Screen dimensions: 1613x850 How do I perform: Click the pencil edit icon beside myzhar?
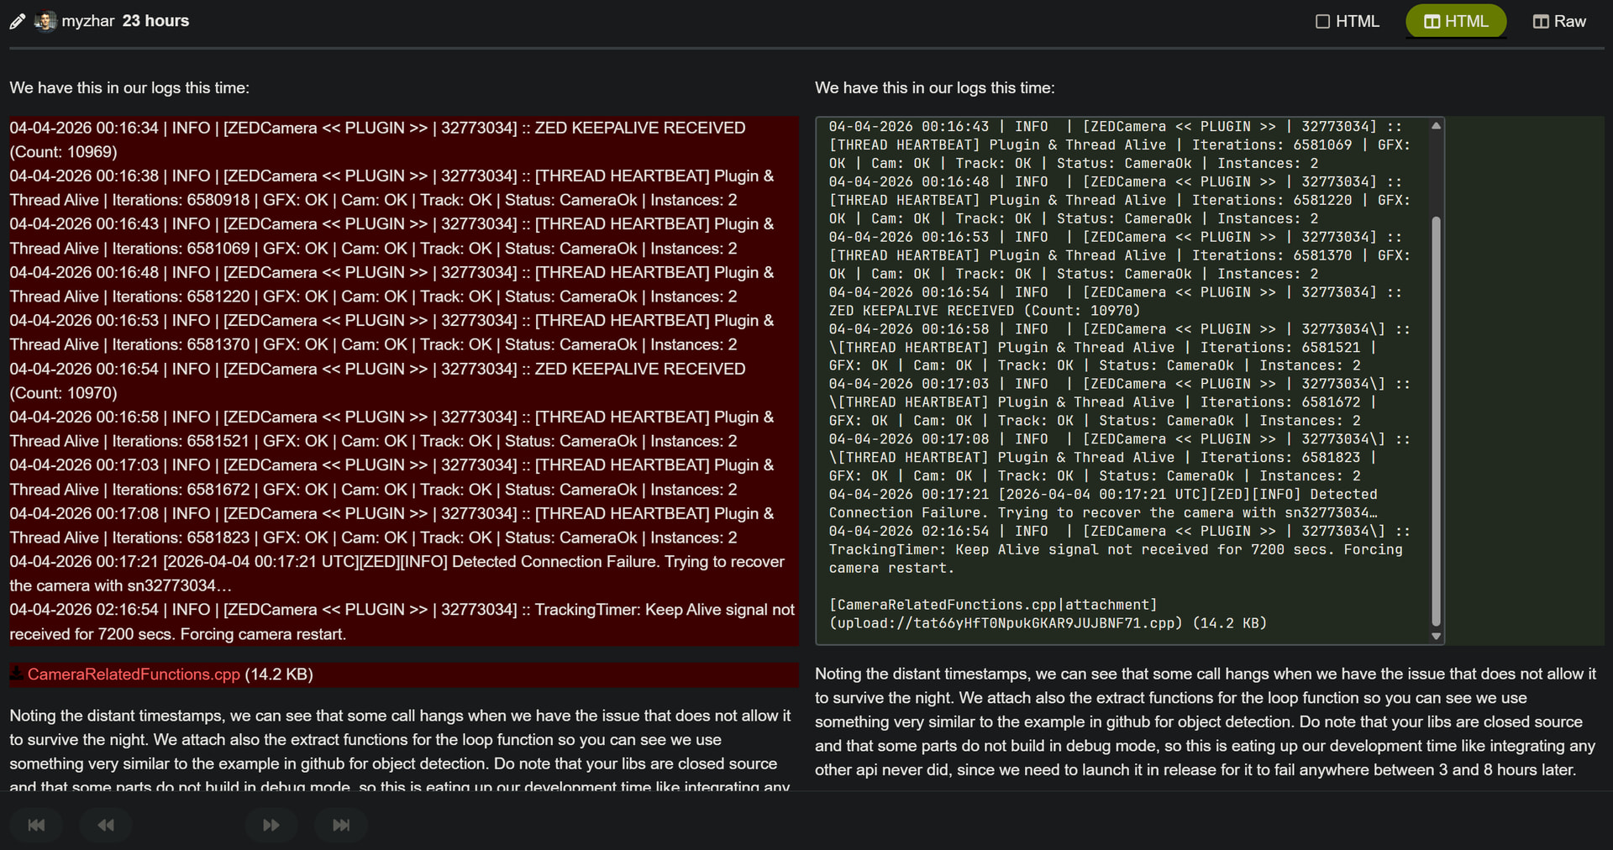tap(17, 22)
